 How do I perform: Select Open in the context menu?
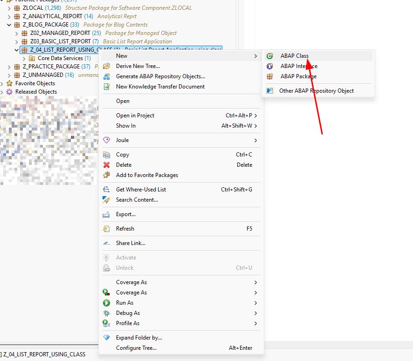(181, 101)
